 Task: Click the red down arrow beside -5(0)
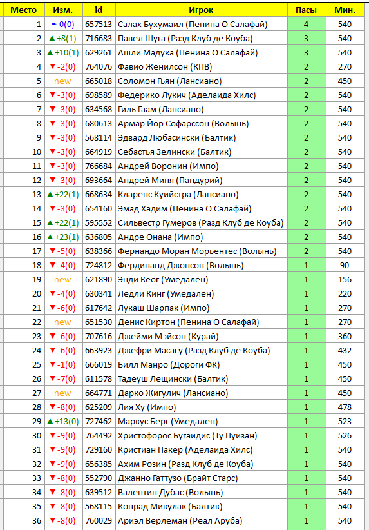[x=52, y=251]
